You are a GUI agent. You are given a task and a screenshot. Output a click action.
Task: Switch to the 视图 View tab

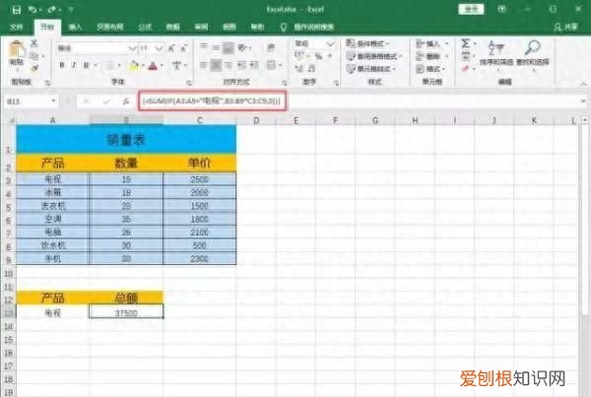coord(230,27)
